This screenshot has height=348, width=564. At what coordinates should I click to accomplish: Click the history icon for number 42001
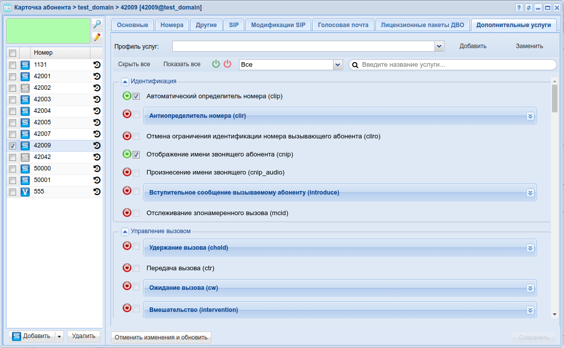click(x=97, y=76)
